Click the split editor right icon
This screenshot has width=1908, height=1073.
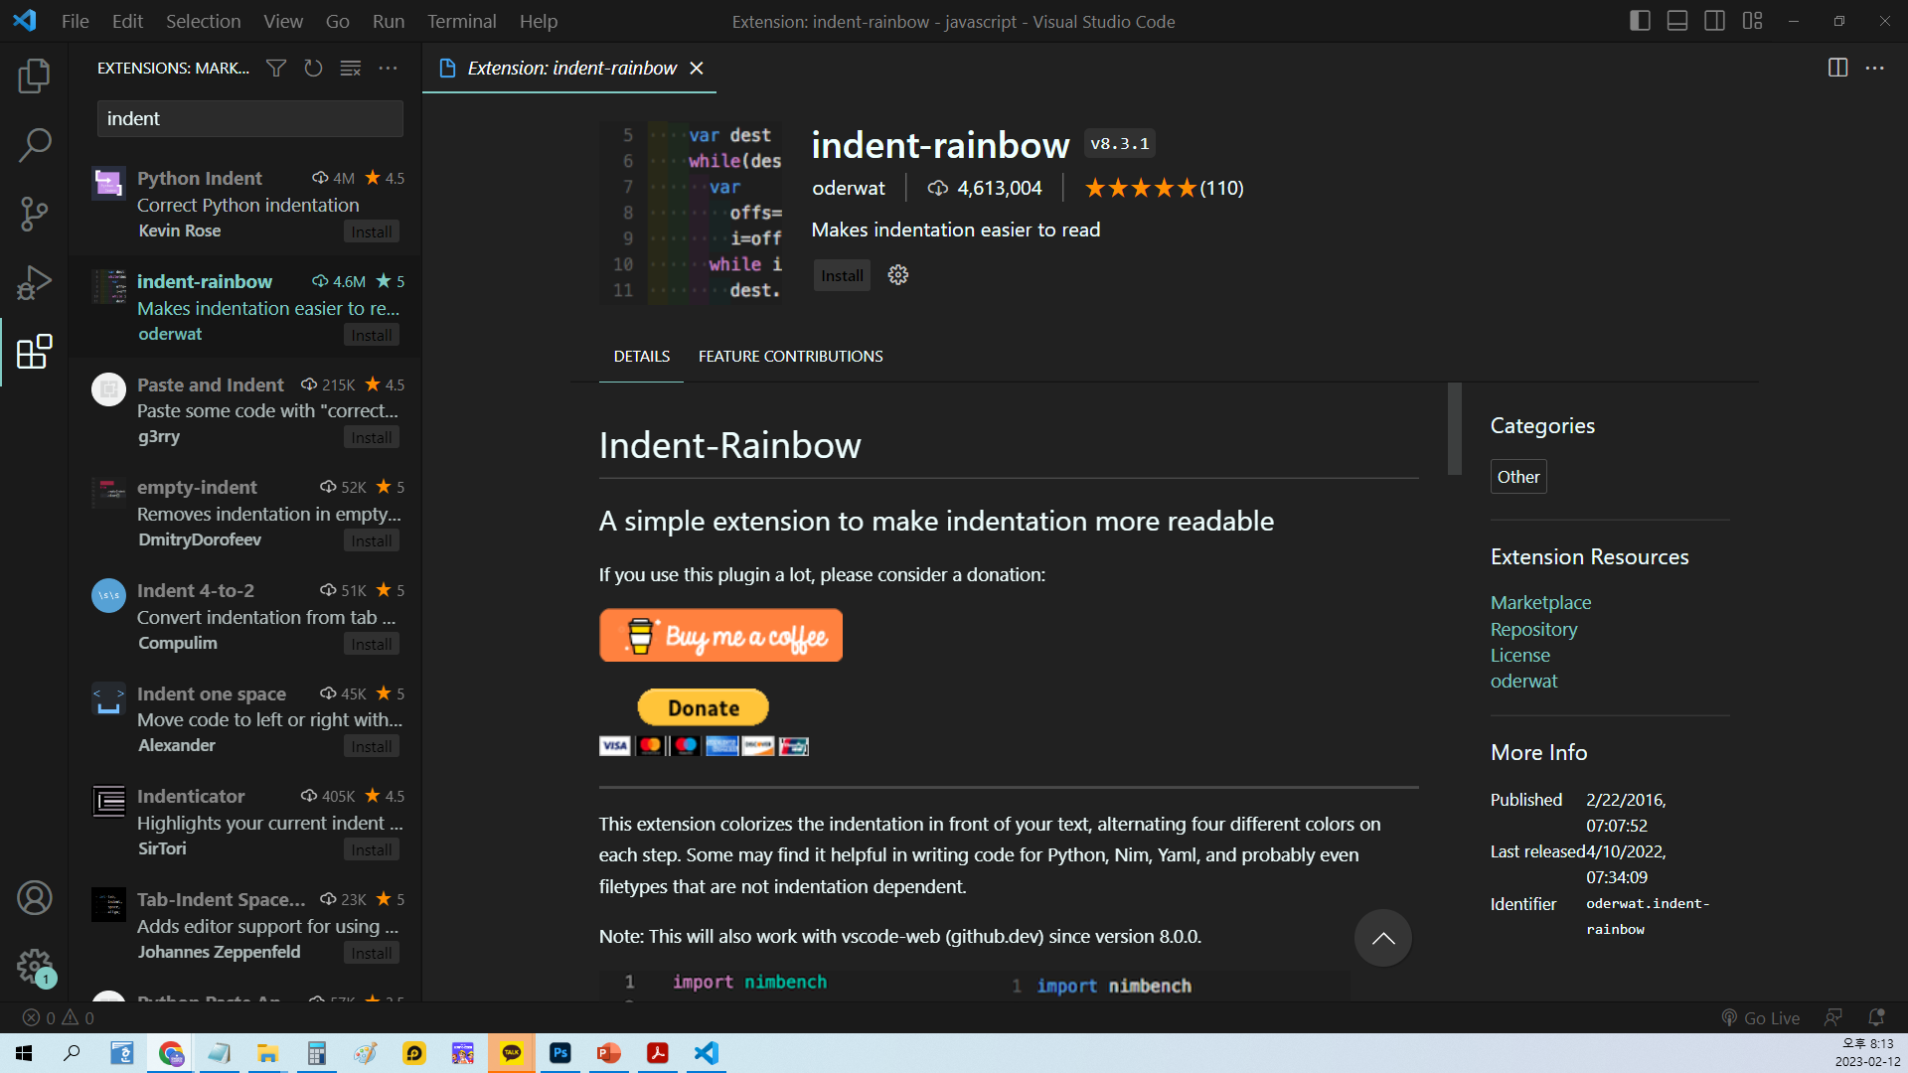click(1837, 68)
